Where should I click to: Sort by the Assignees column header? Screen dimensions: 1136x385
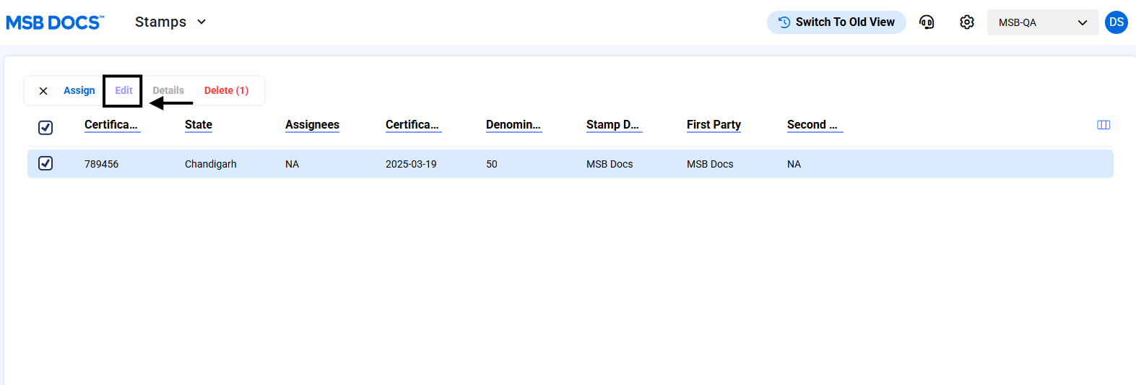312,125
